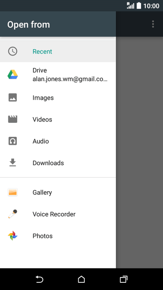Tap the Photos label

pos(42,236)
